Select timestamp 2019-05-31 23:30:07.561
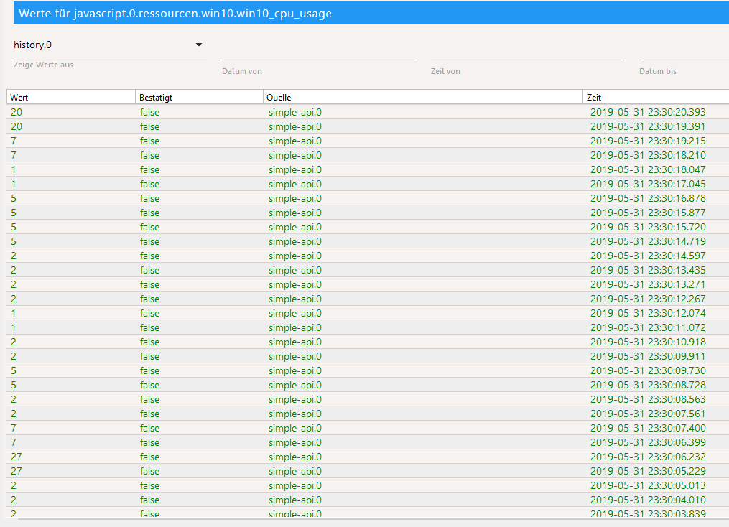The image size is (729, 527). (648, 414)
